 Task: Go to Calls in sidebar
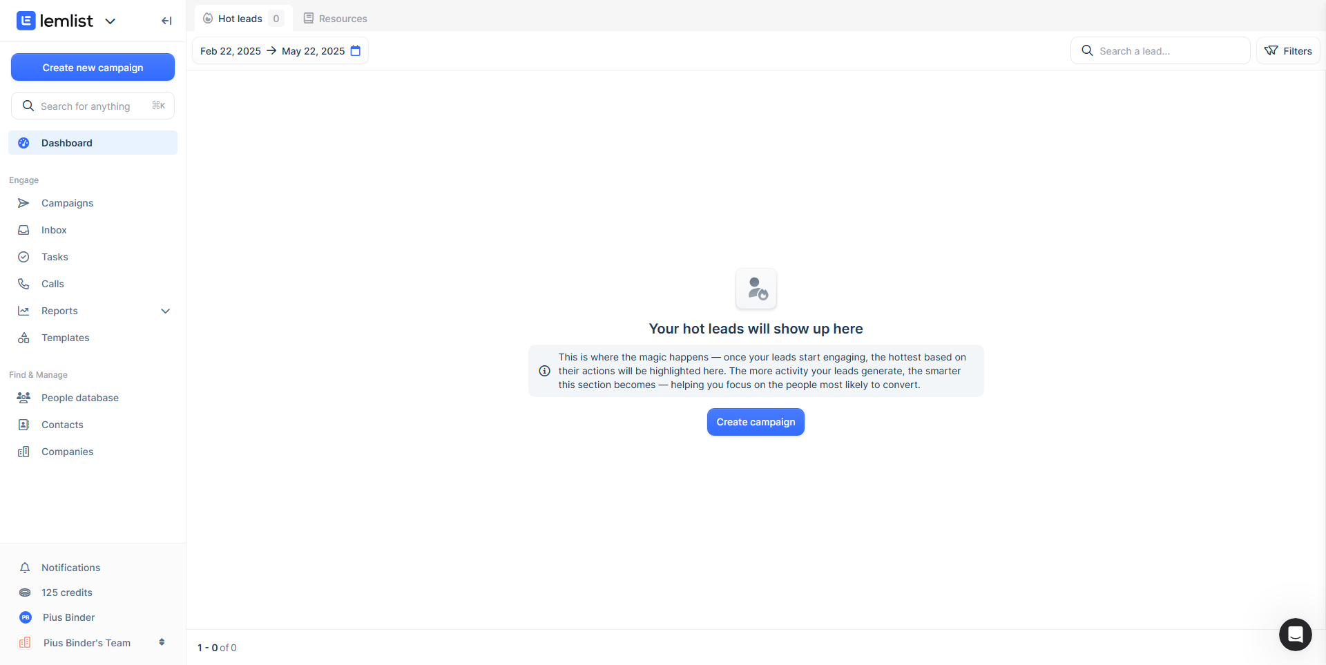pyautogui.click(x=52, y=284)
